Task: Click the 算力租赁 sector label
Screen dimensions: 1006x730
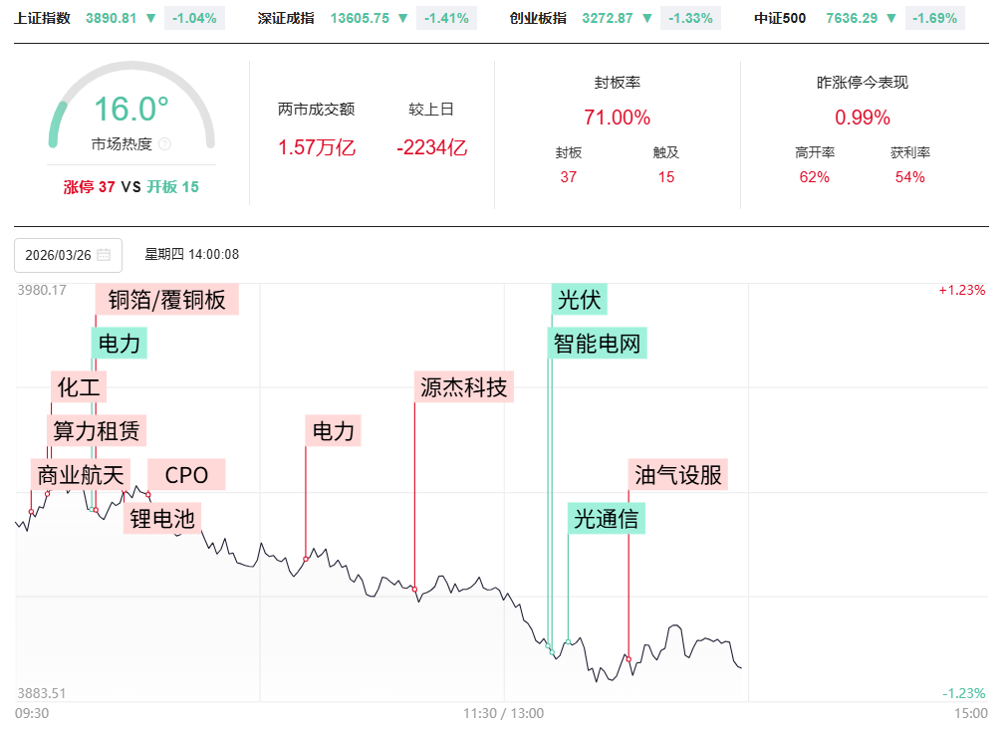Action: (x=98, y=430)
